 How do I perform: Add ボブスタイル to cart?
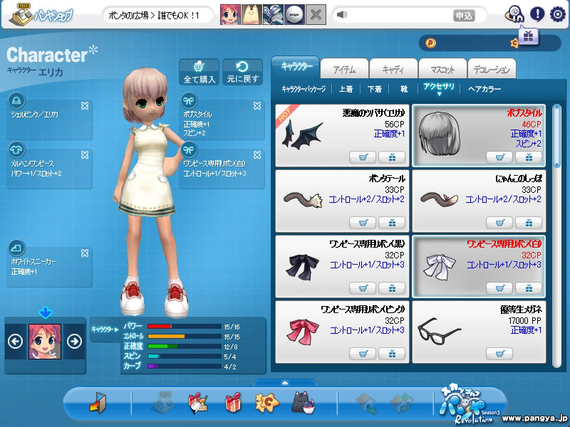point(500,157)
